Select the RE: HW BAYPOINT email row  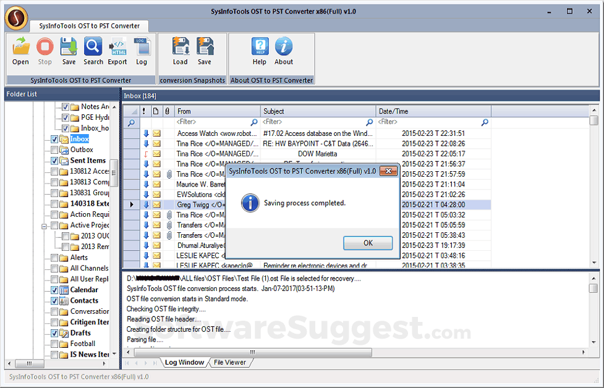tap(307, 144)
